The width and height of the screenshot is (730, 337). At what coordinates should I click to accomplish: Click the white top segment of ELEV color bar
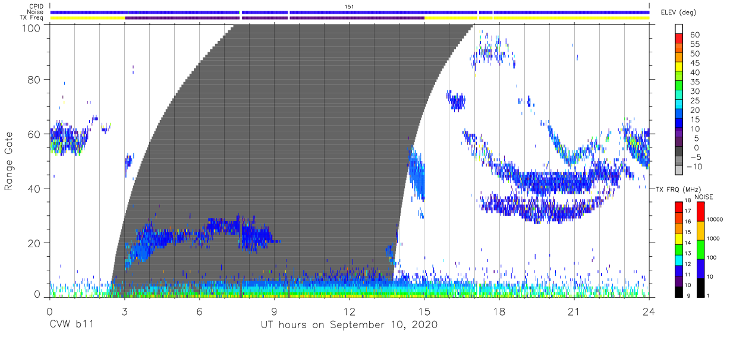680,29
